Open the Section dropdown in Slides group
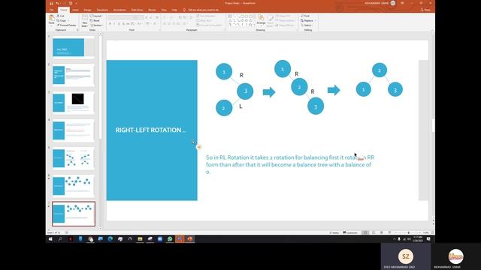The height and width of the screenshot is (270, 481). coord(97,25)
